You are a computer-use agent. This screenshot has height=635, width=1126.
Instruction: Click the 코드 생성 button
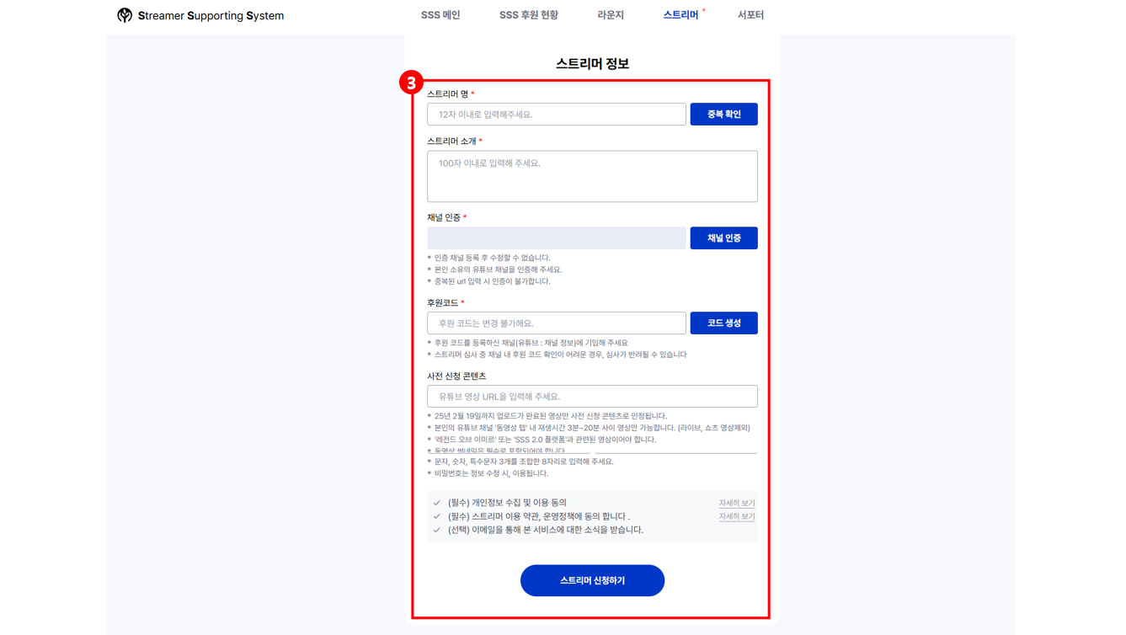(x=723, y=323)
